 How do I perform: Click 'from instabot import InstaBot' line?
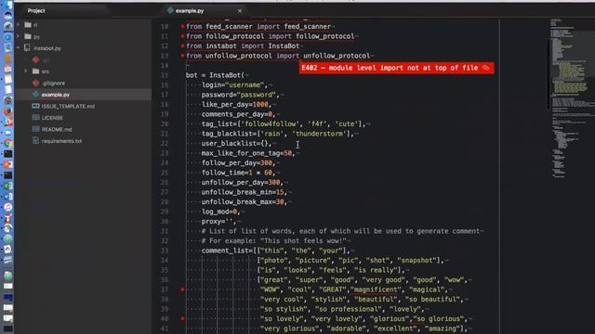(x=243, y=45)
